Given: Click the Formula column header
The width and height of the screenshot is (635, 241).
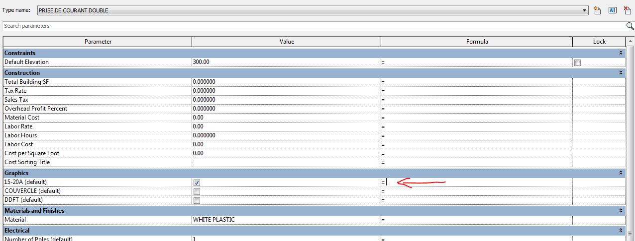Looking at the screenshot, I should 477,42.
